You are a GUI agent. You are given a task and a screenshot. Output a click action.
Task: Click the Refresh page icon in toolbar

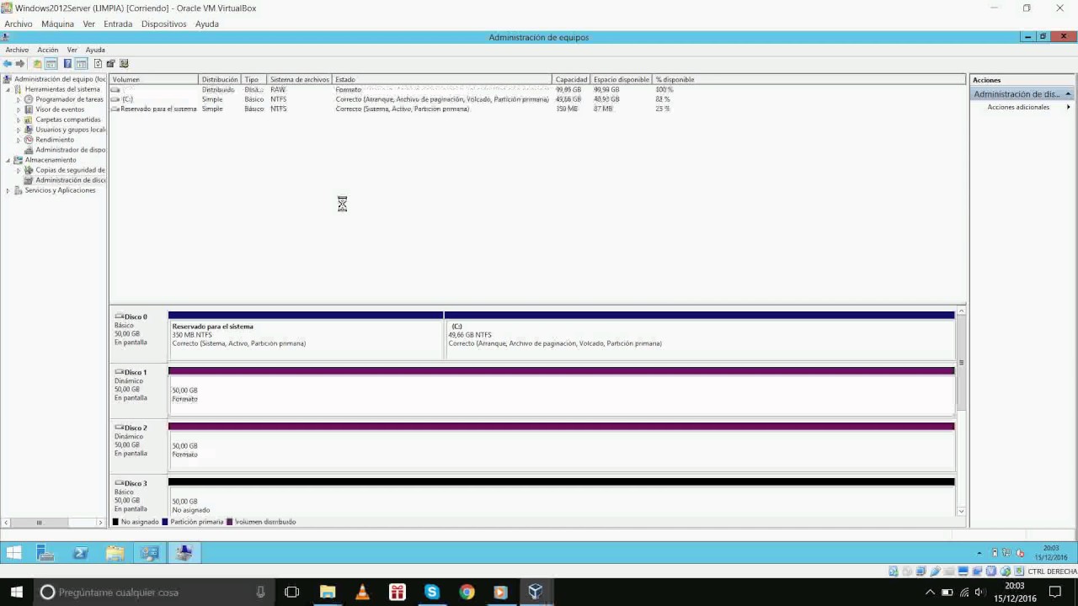coord(98,64)
